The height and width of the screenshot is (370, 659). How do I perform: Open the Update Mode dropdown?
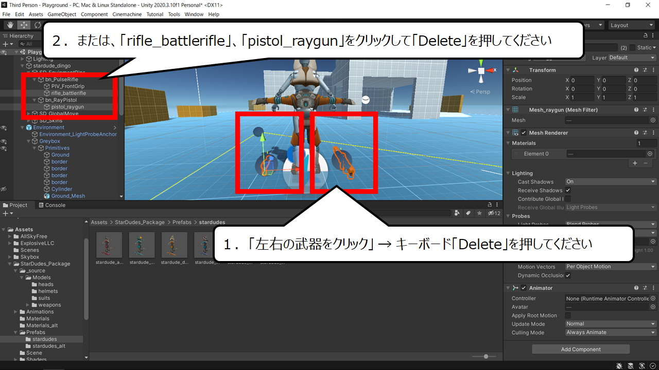611,324
